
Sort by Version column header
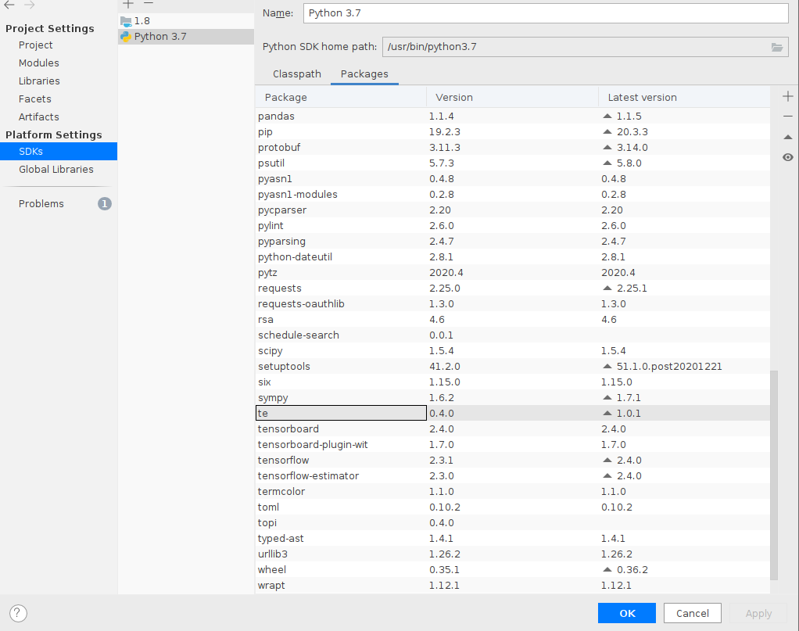(x=513, y=97)
